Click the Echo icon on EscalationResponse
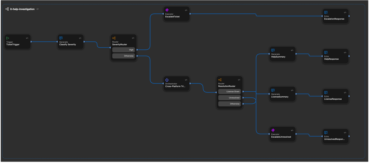Screen dimensions: 369x163 coord(326,12)
